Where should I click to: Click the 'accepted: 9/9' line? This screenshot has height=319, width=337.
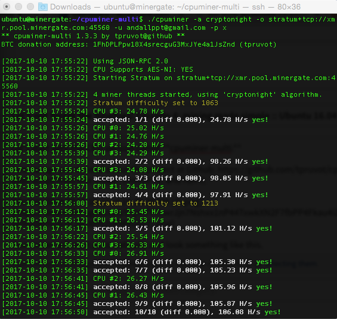pyautogui.click(x=137, y=304)
